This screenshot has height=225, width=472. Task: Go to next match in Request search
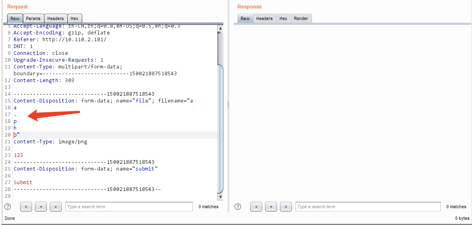click(55, 207)
